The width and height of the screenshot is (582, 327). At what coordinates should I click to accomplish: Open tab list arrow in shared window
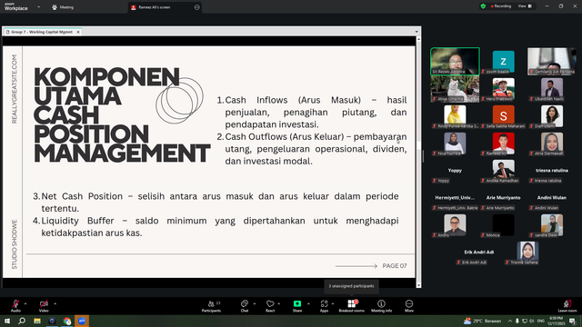click(x=416, y=32)
